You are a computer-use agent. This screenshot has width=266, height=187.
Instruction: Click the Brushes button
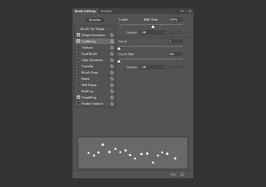click(x=95, y=20)
